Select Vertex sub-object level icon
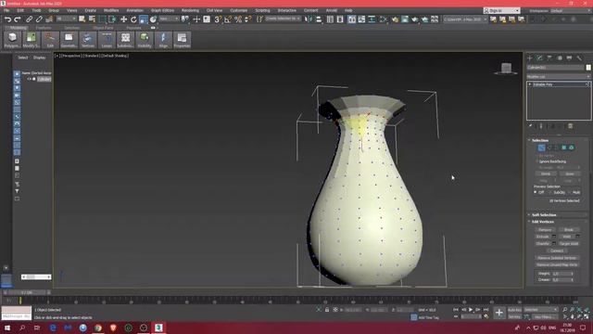The width and height of the screenshot is (593, 334). tap(541, 148)
